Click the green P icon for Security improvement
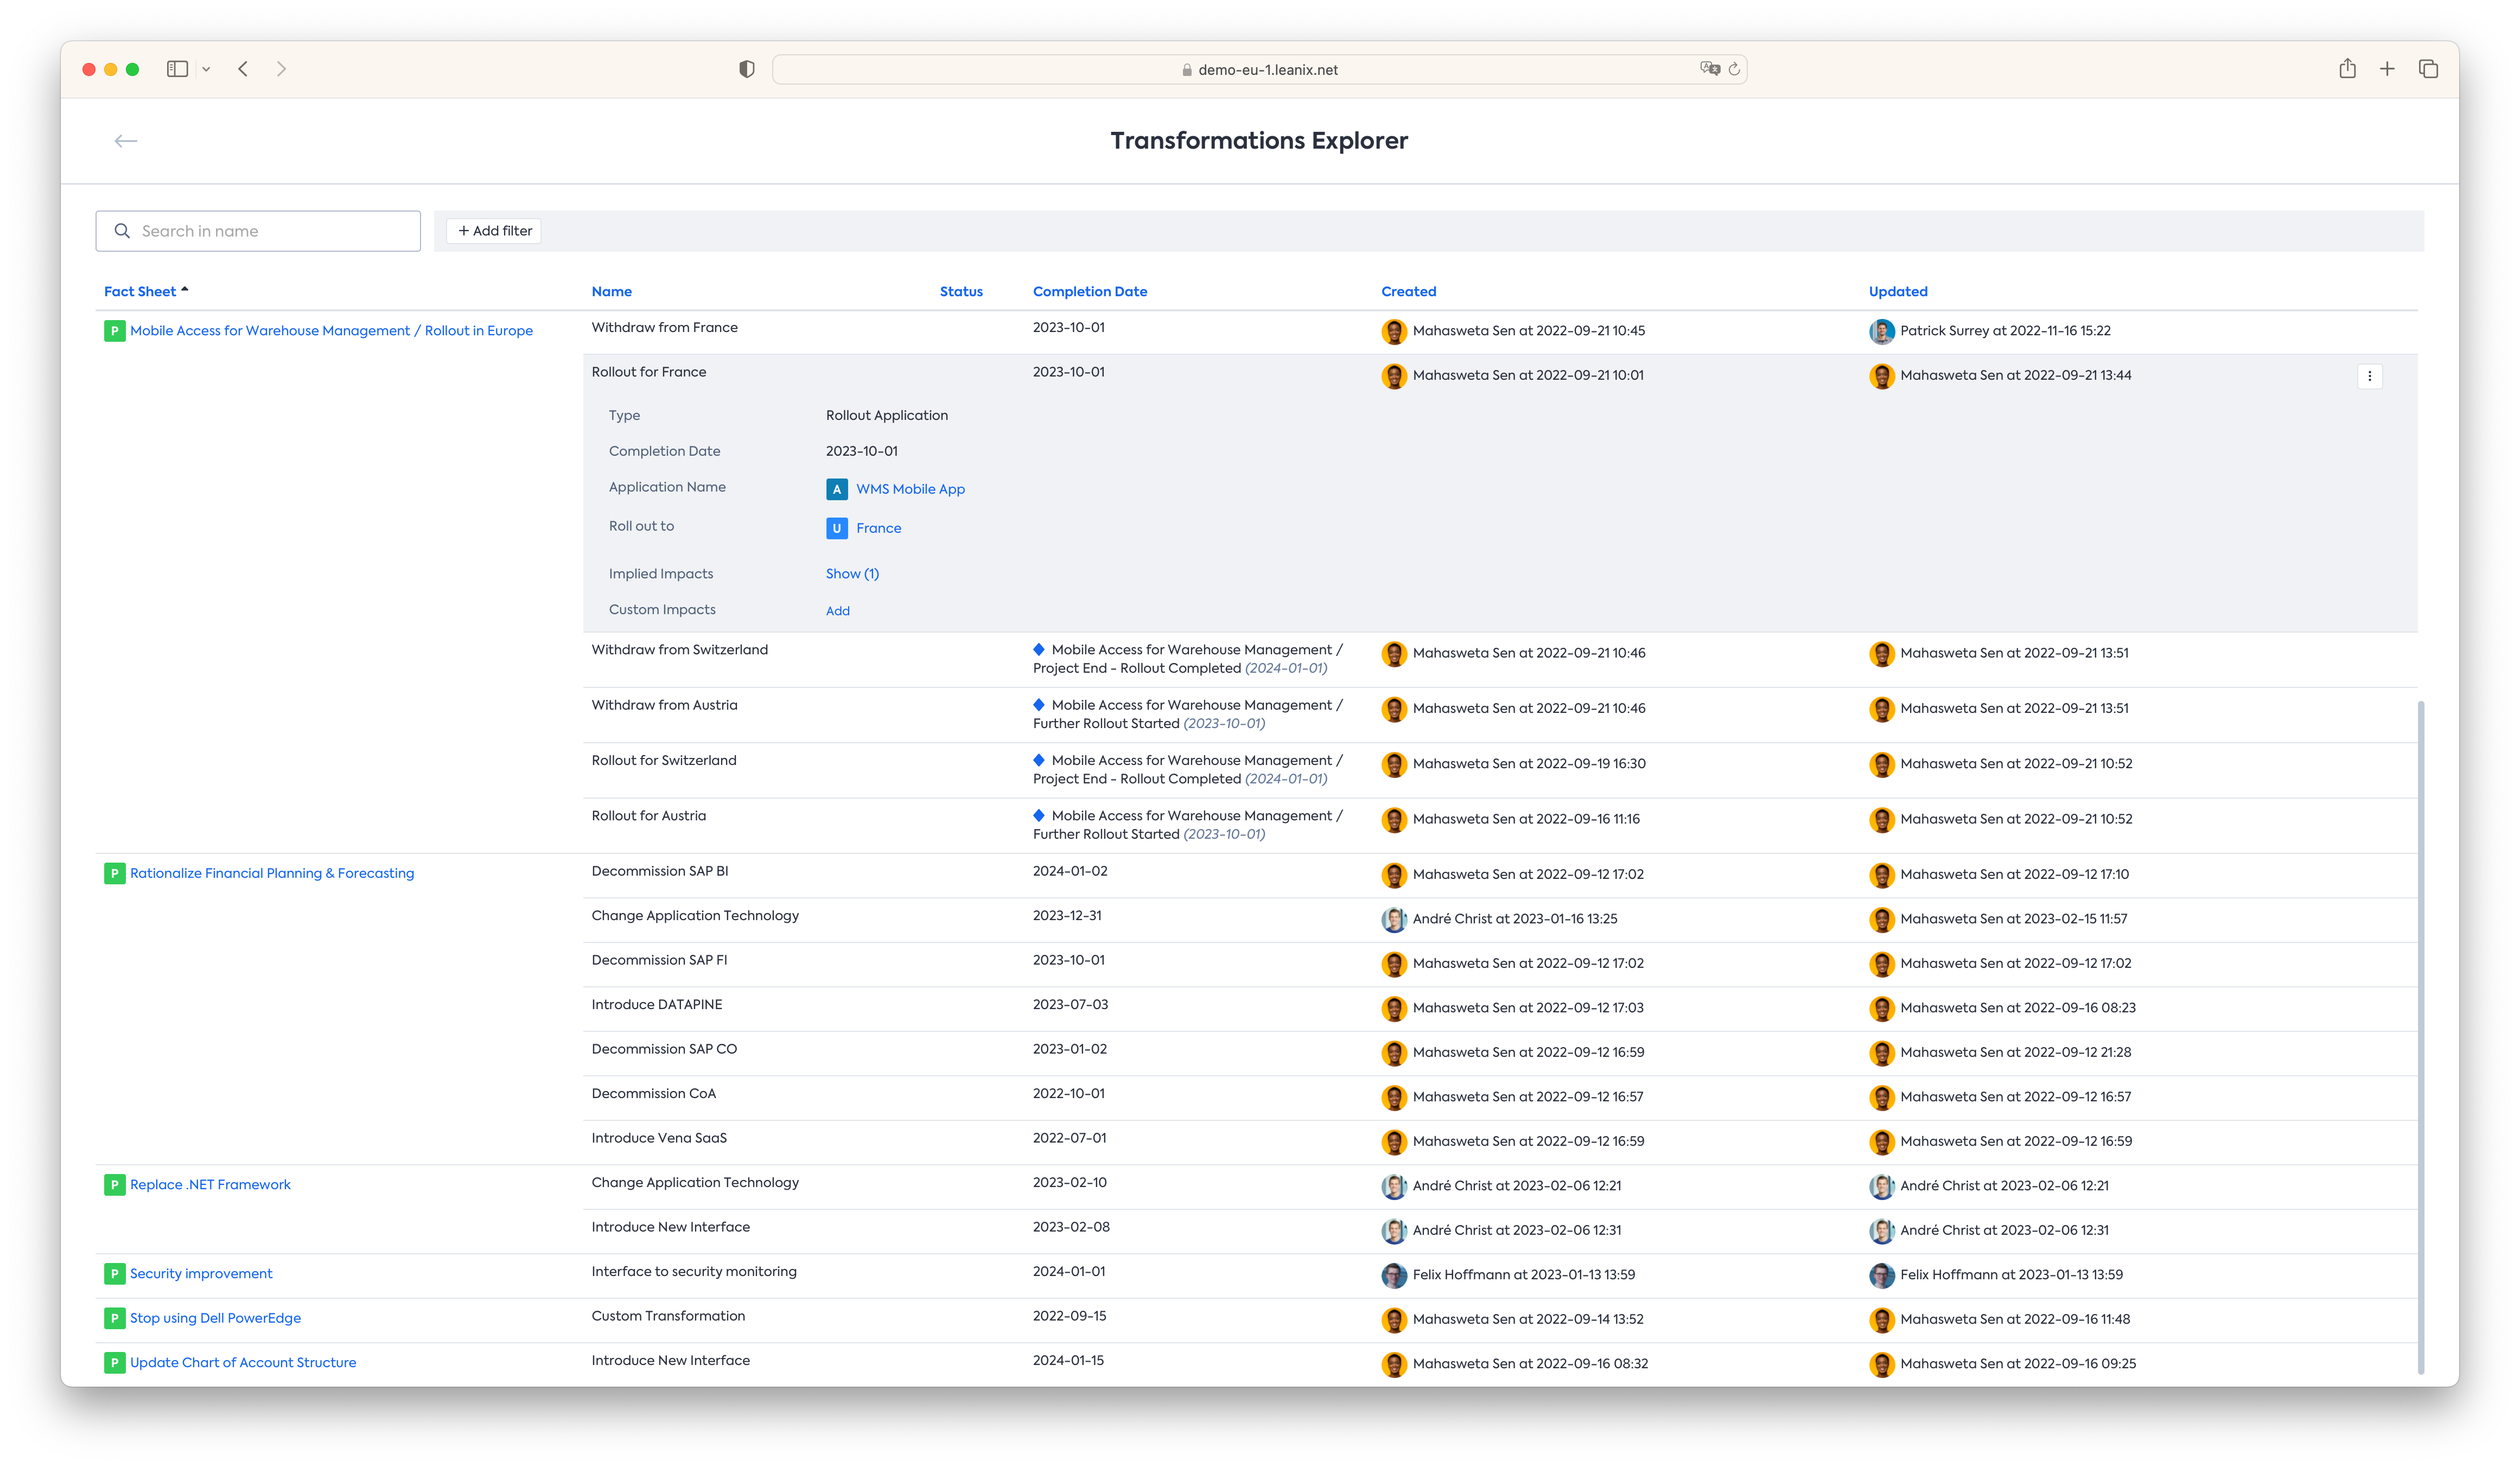This screenshot has height=1467, width=2520. [x=114, y=1273]
